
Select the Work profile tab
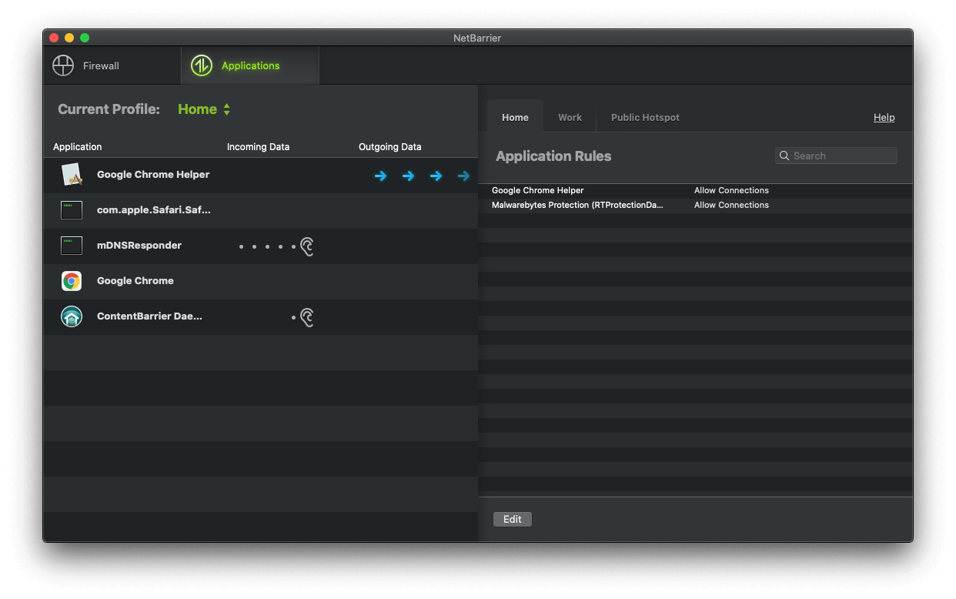pos(570,117)
